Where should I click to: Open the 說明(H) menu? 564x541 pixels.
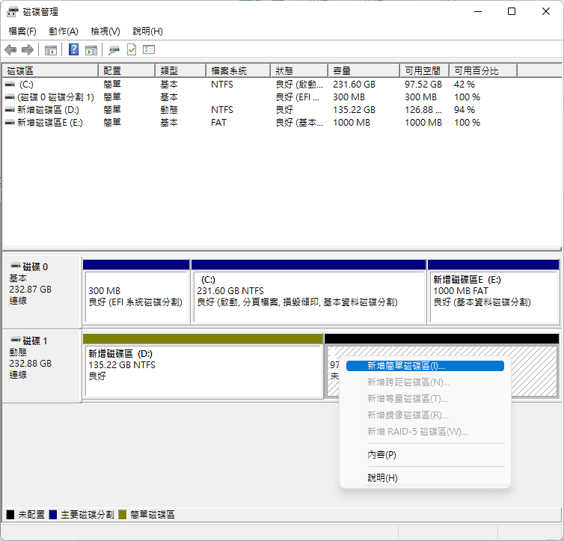tap(147, 31)
